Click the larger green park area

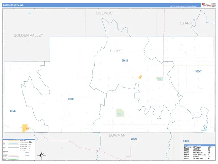click(120, 113)
